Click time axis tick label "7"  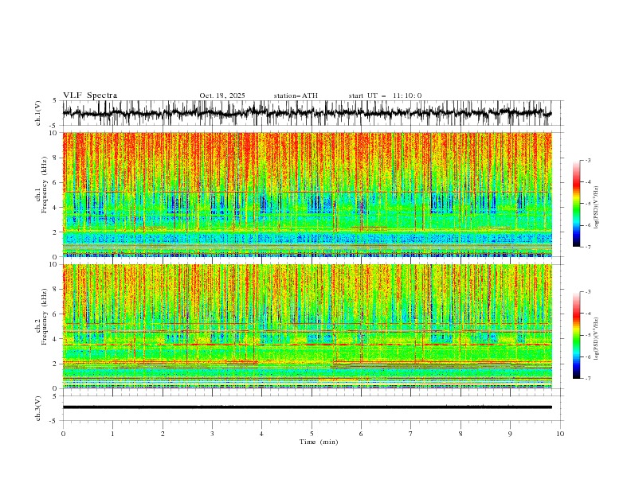pyautogui.click(x=411, y=434)
